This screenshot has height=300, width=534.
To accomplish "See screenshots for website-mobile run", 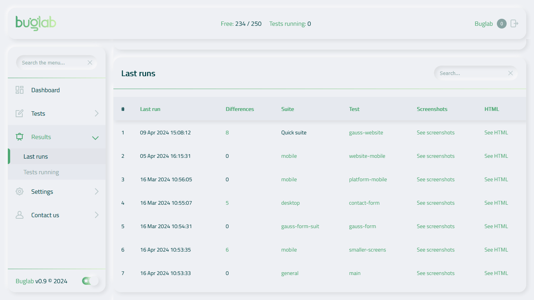I will click(x=435, y=156).
